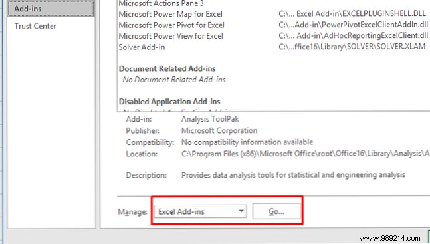
Task: Open the Manage Excel Add-ins dropdown
Action: click(200, 211)
